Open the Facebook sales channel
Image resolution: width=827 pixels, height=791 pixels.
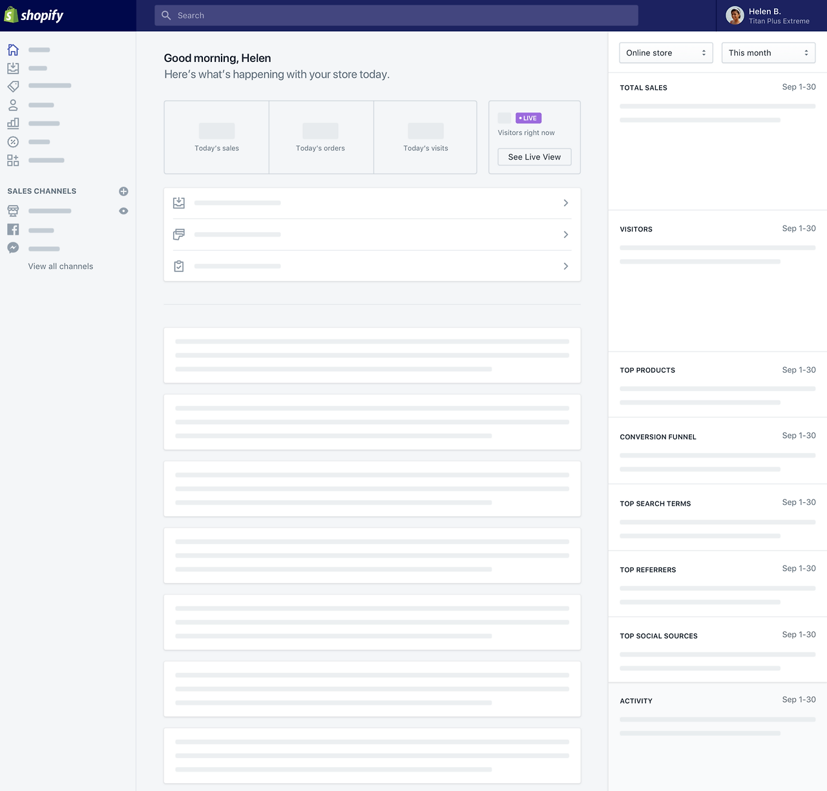point(13,229)
